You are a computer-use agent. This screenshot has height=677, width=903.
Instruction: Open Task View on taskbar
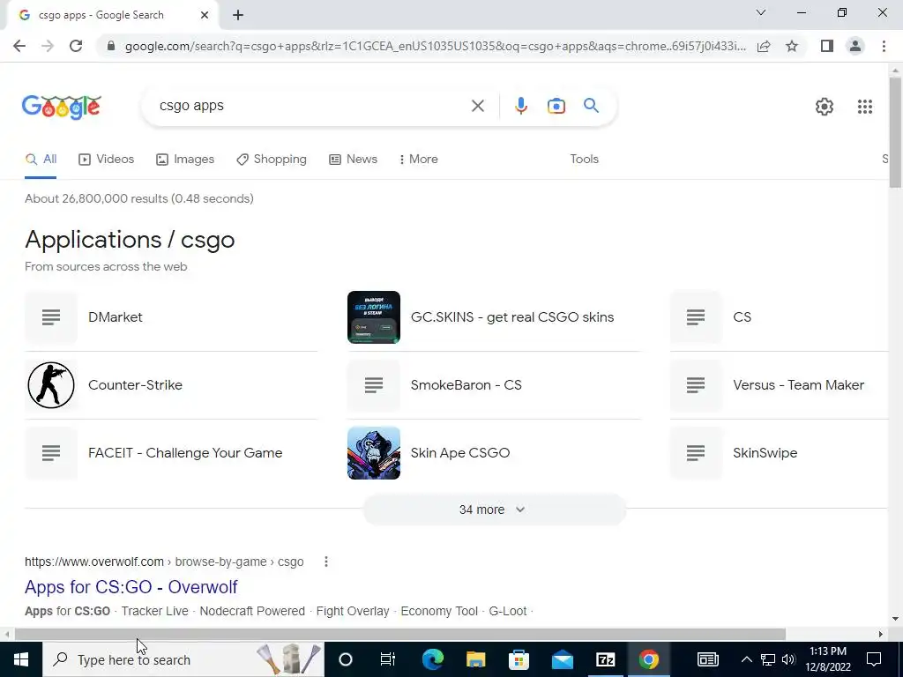pyautogui.click(x=388, y=659)
